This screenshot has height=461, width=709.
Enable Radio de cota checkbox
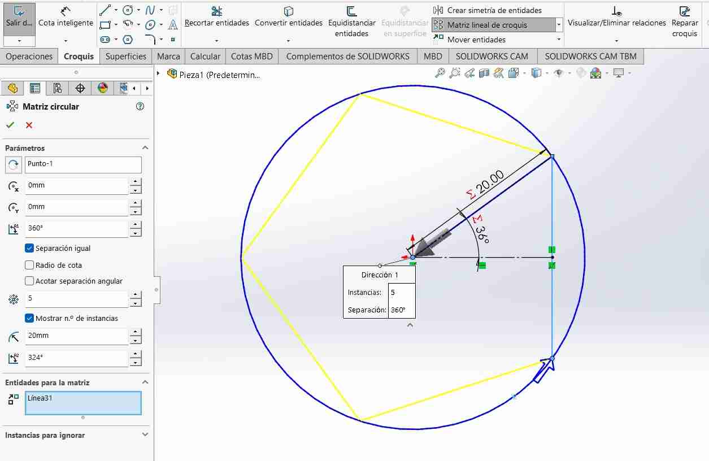click(29, 265)
